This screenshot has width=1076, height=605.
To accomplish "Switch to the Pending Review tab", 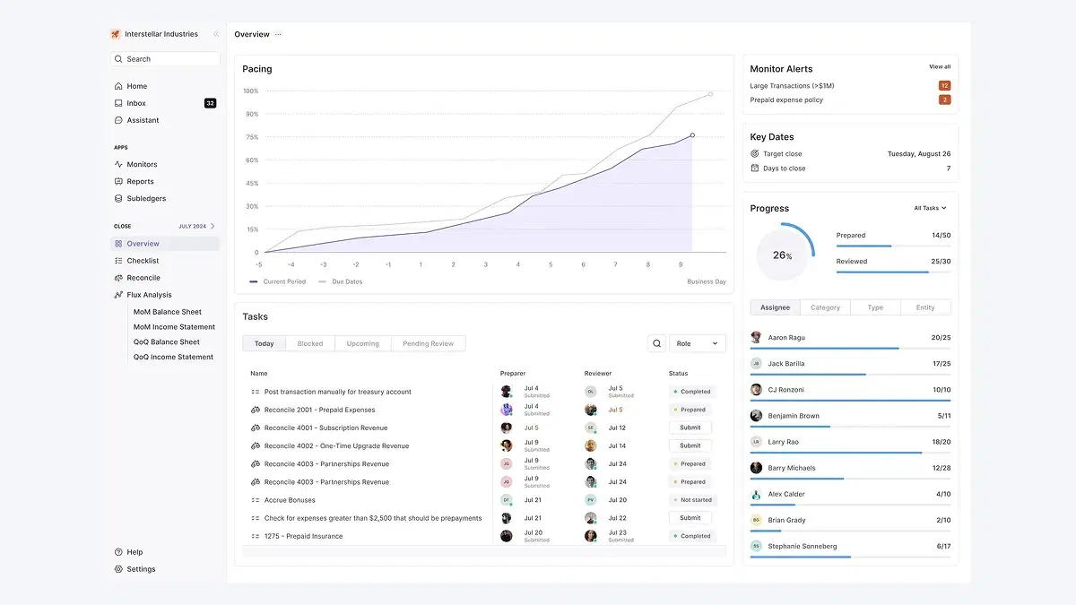I will pos(429,343).
